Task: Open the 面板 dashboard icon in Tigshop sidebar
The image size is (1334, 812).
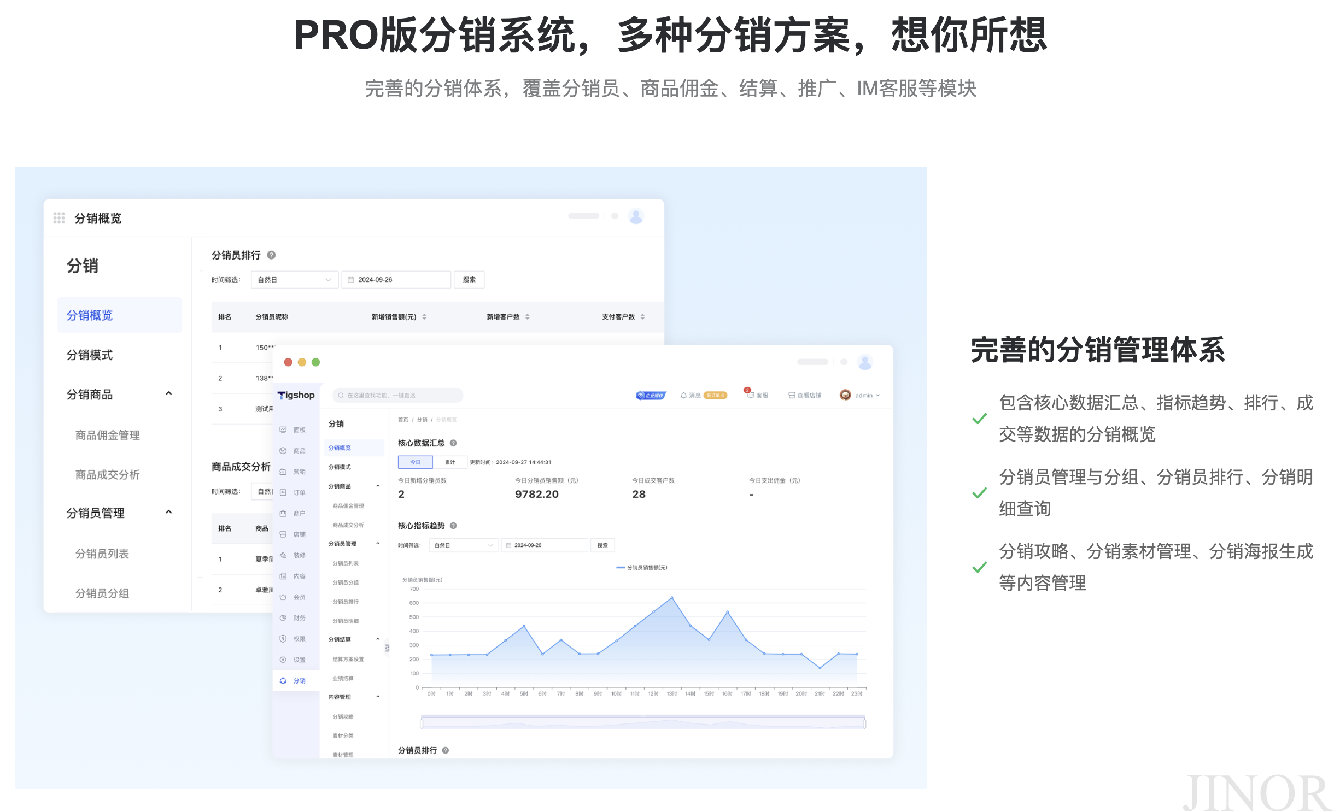Action: (283, 430)
